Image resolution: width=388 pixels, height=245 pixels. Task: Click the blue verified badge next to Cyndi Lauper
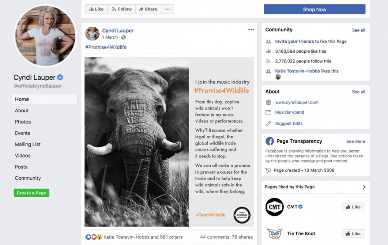(60, 77)
